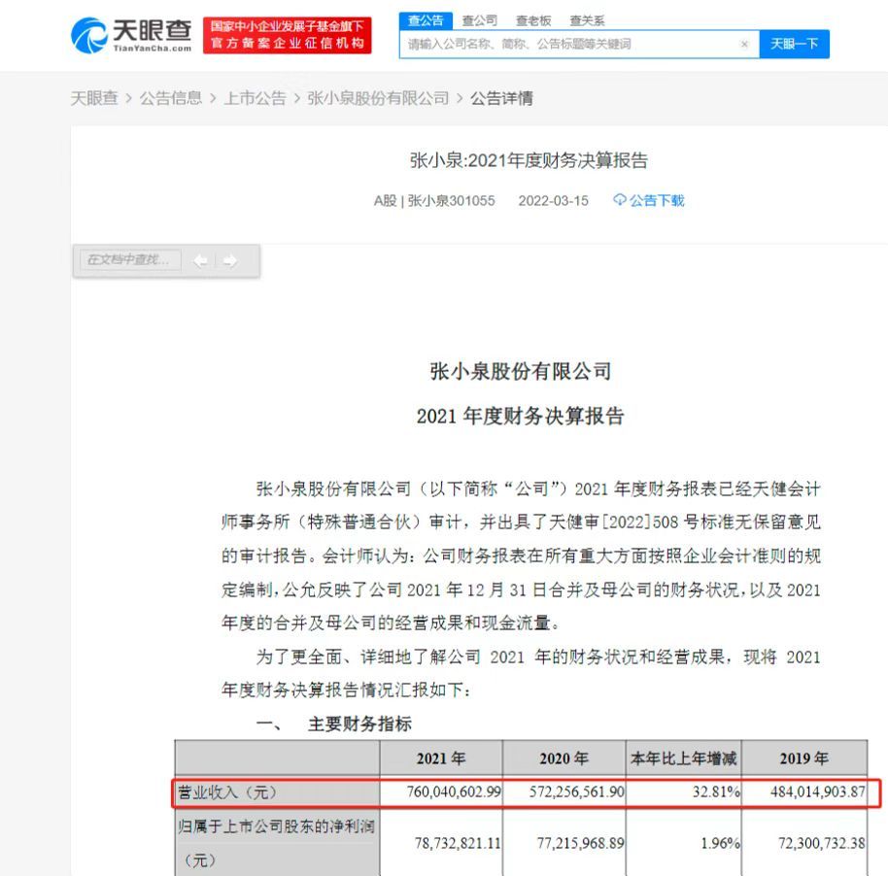Go to next match in document search
Viewport: 888px width, 876px height.
click(229, 261)
